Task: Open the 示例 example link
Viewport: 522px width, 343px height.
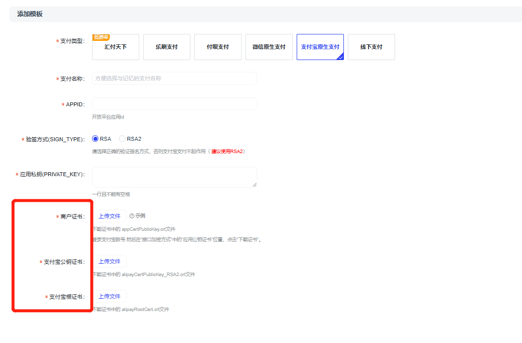Action: tap(140, 216)
